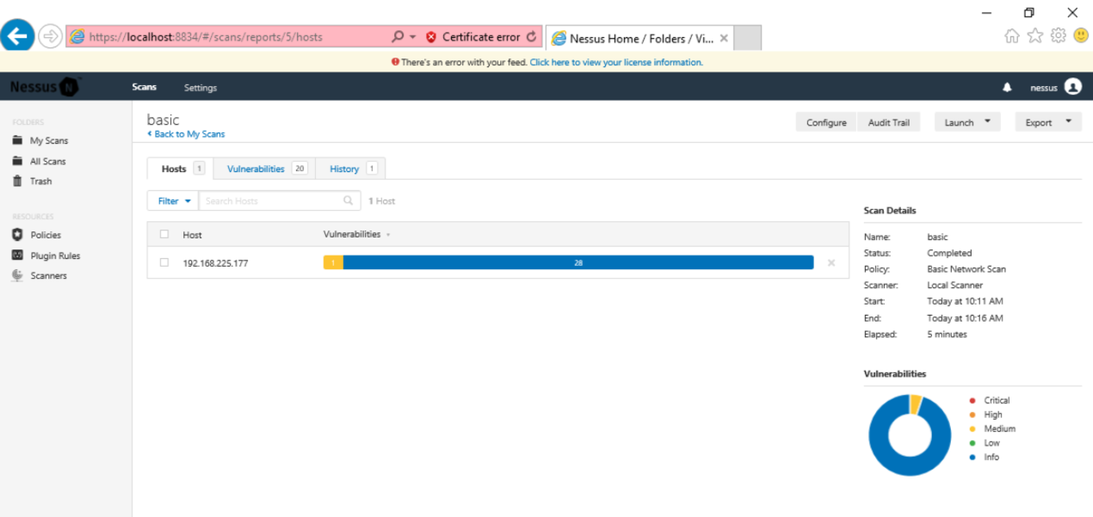Screen dimensions: 1093x517
Task: Close the Nessus Home browser tab
Action: point(724,38)
